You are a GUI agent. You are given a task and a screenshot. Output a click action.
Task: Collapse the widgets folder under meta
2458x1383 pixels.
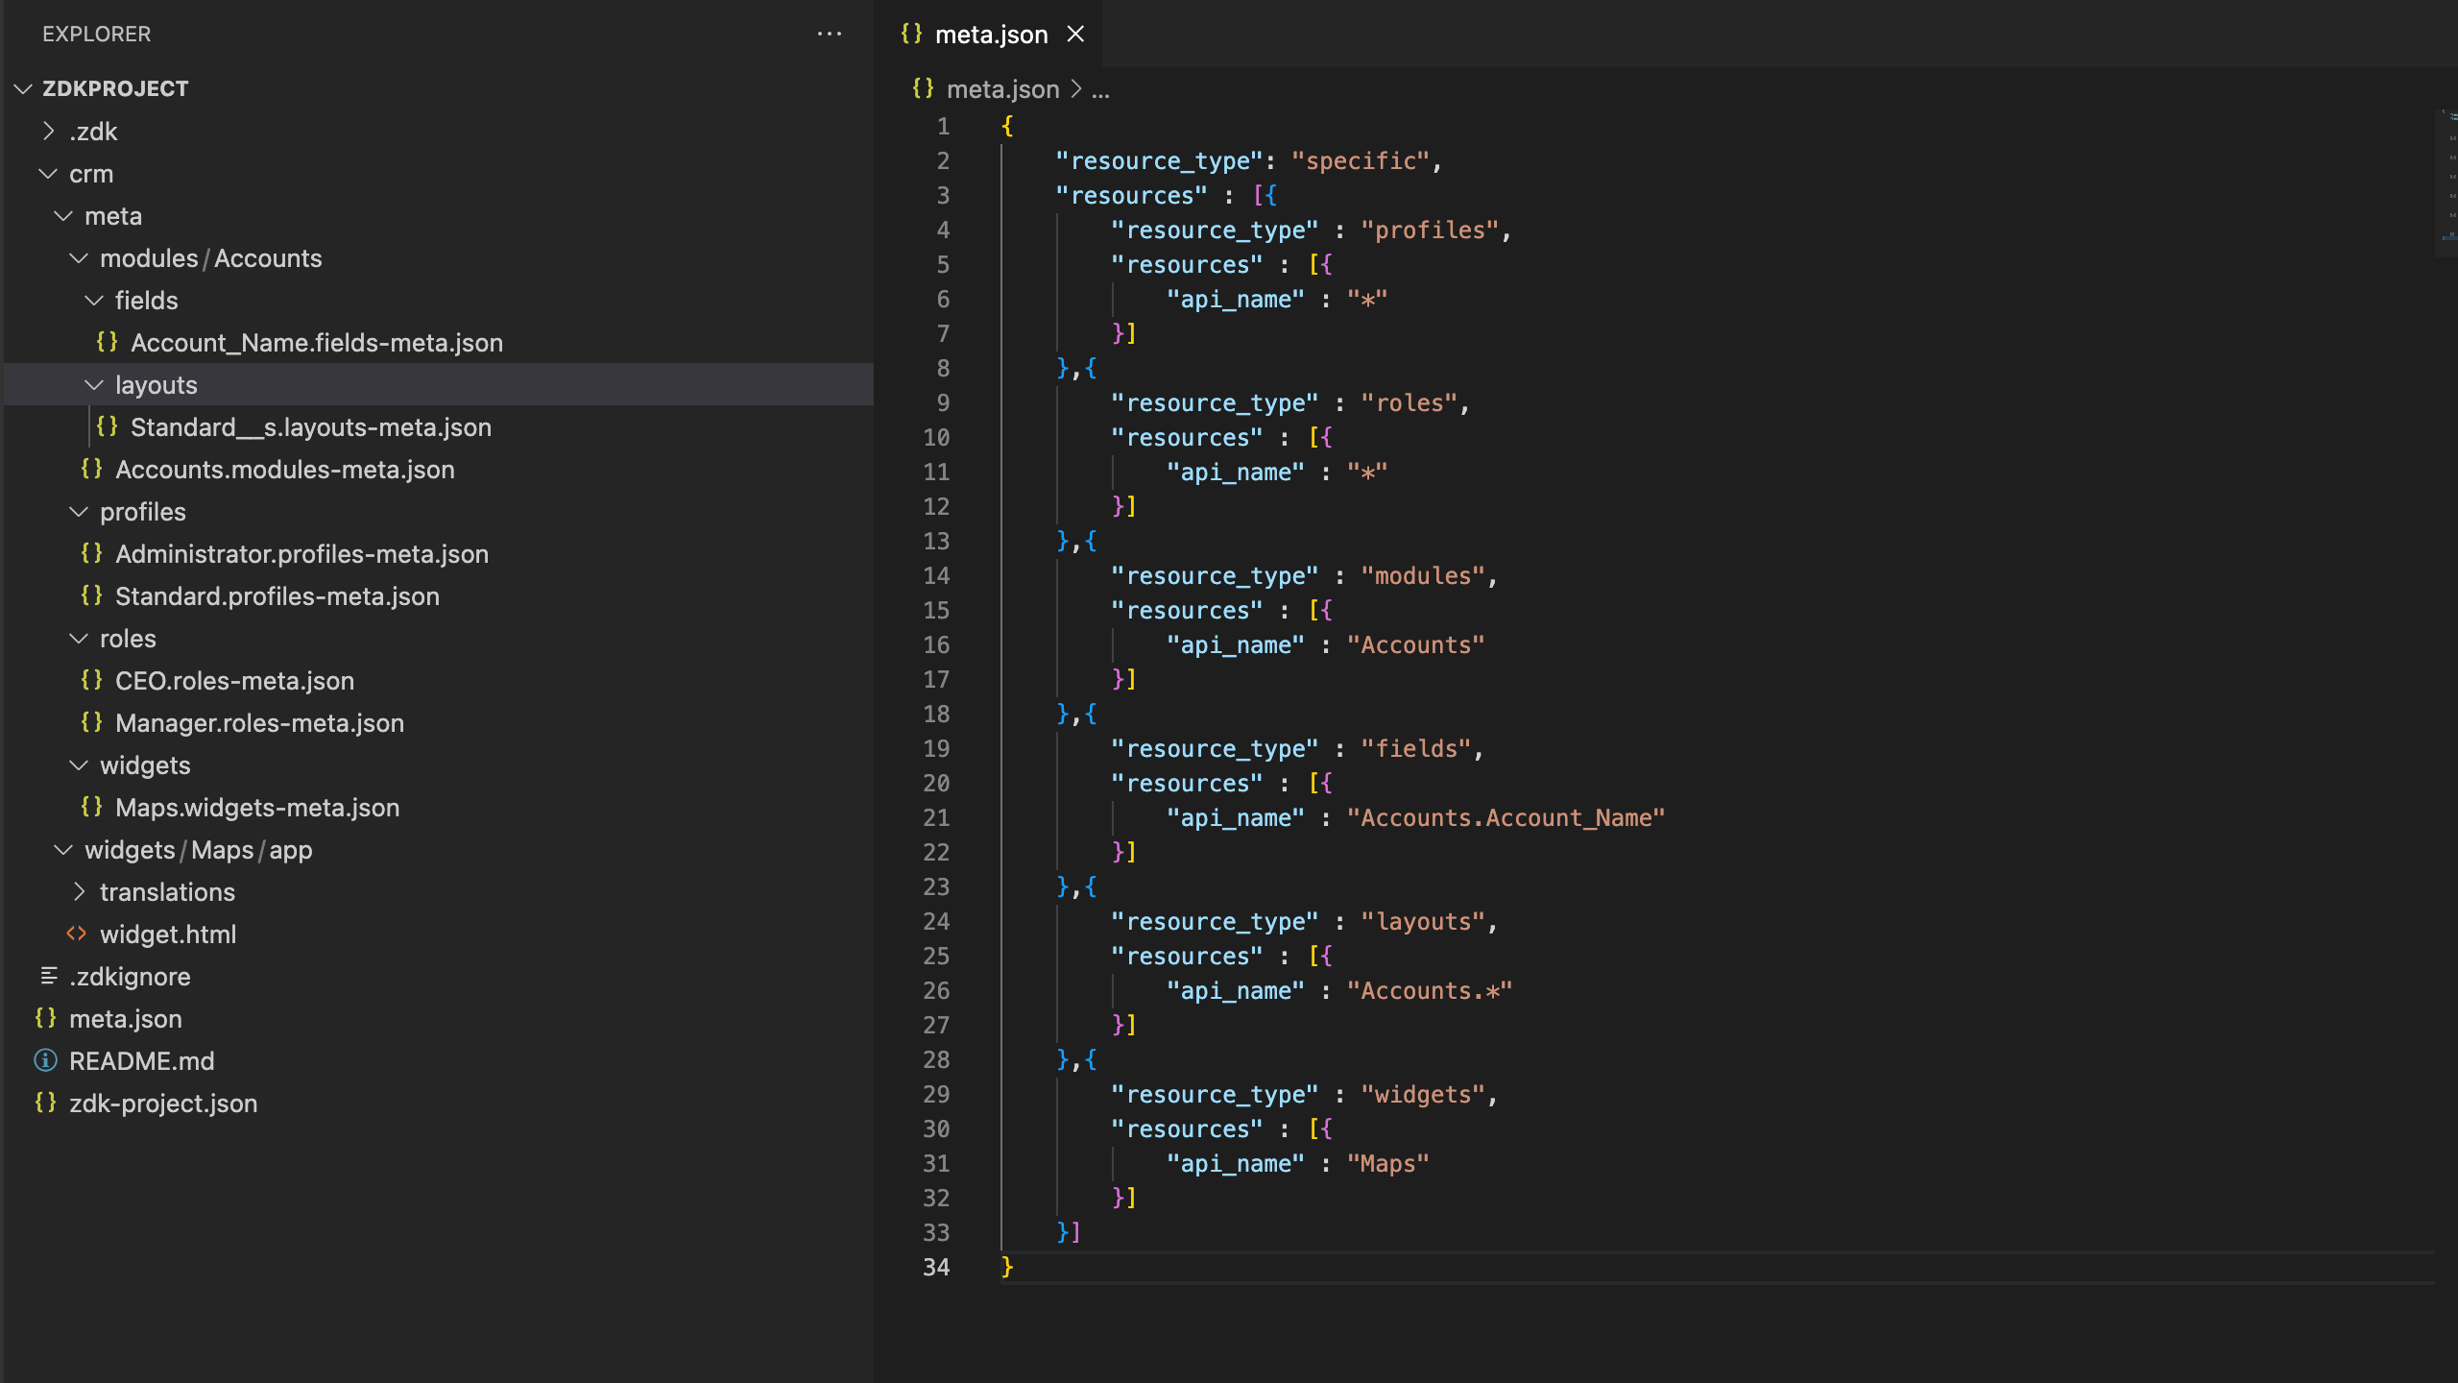click(79, 764)
